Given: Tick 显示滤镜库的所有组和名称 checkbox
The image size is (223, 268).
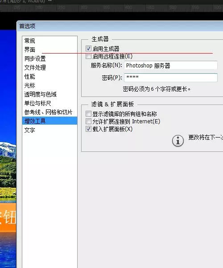Looking at the screenshot, I should [88, 113].
